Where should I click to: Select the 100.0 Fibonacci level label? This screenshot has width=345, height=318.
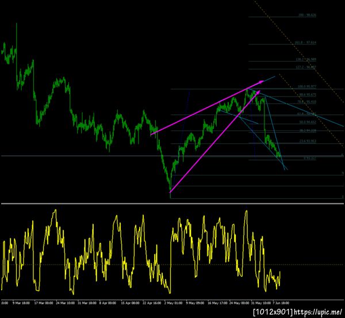pos(307,86)
